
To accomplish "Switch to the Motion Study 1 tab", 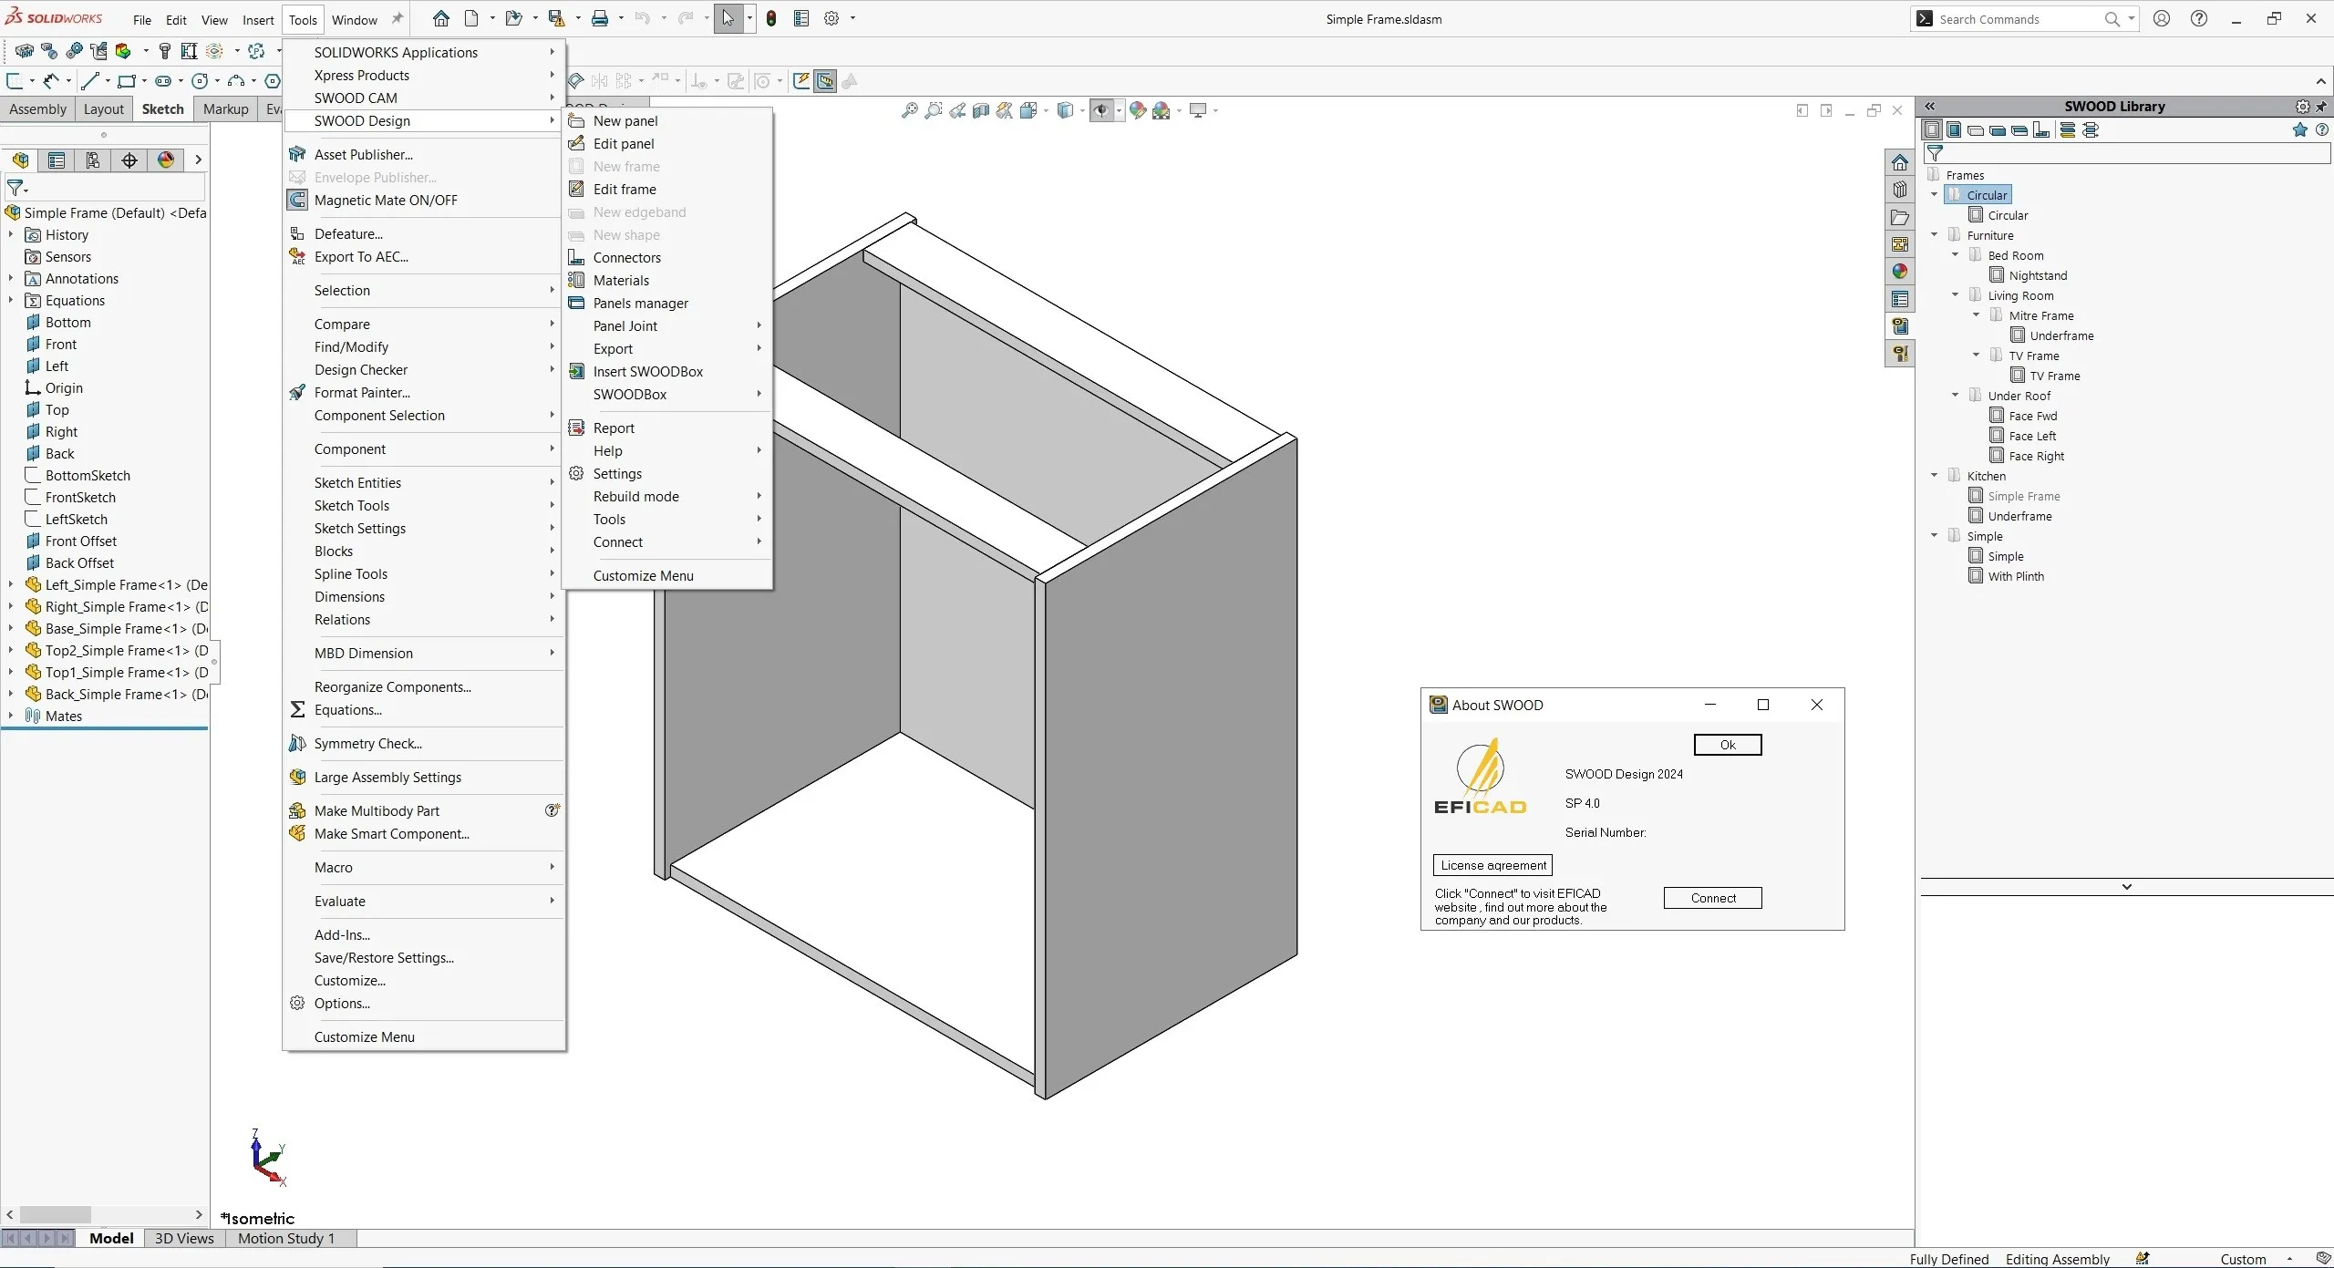I will [x=286, y=1238].
